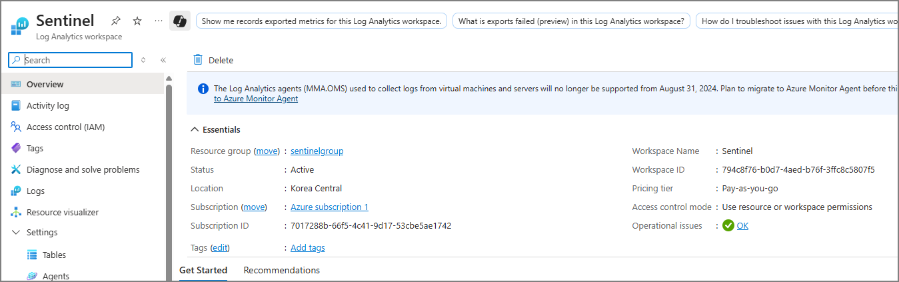Image resolution: width=899 pixels, height=282 pixels.
Task: Open the 'to Azure Monitor Agent' link
Action: (x=256, y=99)
